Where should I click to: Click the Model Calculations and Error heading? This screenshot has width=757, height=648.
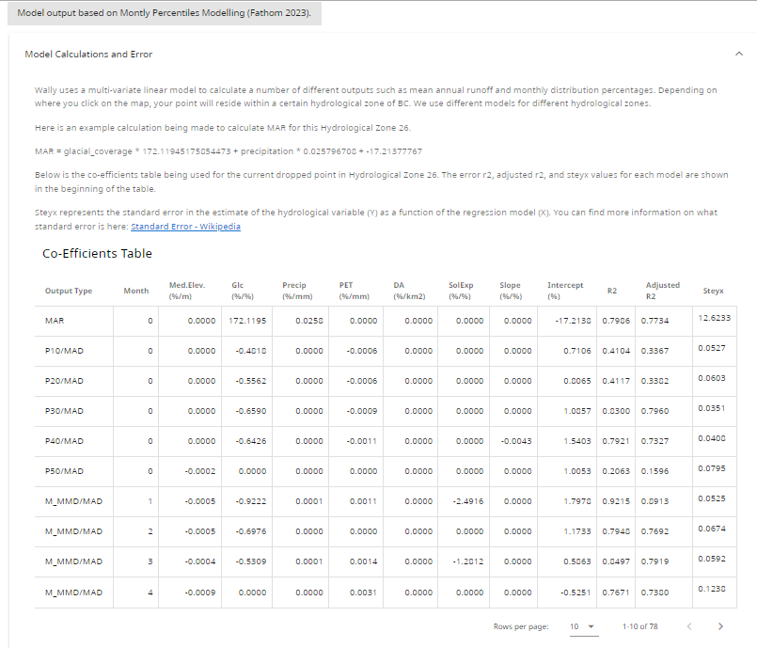pyautogui.click(x=88, y=55)
